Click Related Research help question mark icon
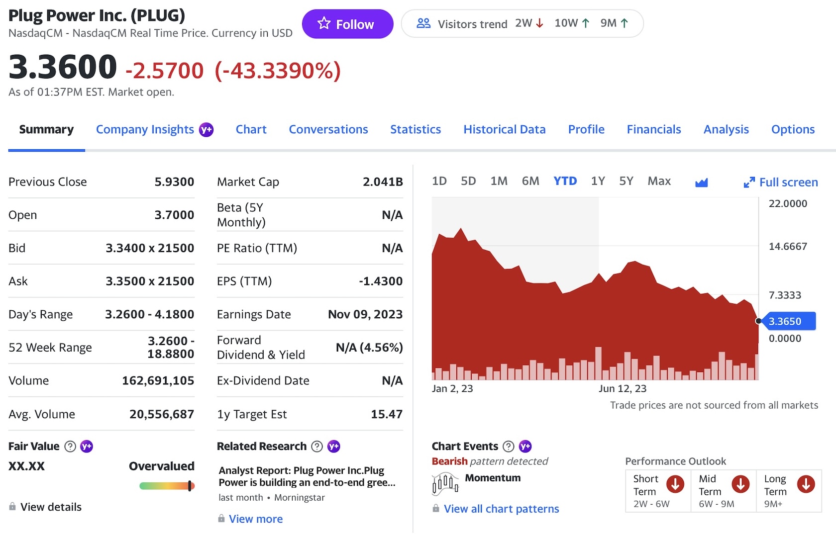 tap(317, 447)
